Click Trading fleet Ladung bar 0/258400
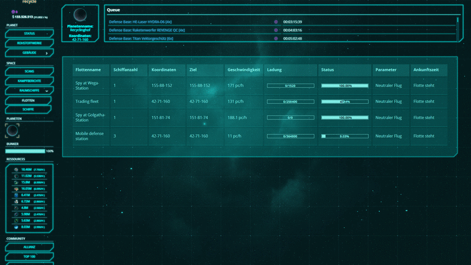Image resolution: width=471 pixels, height=265 pixels. [x=290, y=101]
